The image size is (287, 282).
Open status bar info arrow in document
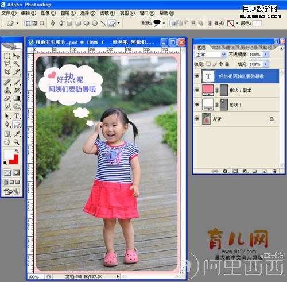tap(117, 276)
